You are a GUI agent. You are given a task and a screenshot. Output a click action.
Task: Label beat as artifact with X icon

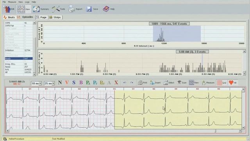click(x=116, y=83)
